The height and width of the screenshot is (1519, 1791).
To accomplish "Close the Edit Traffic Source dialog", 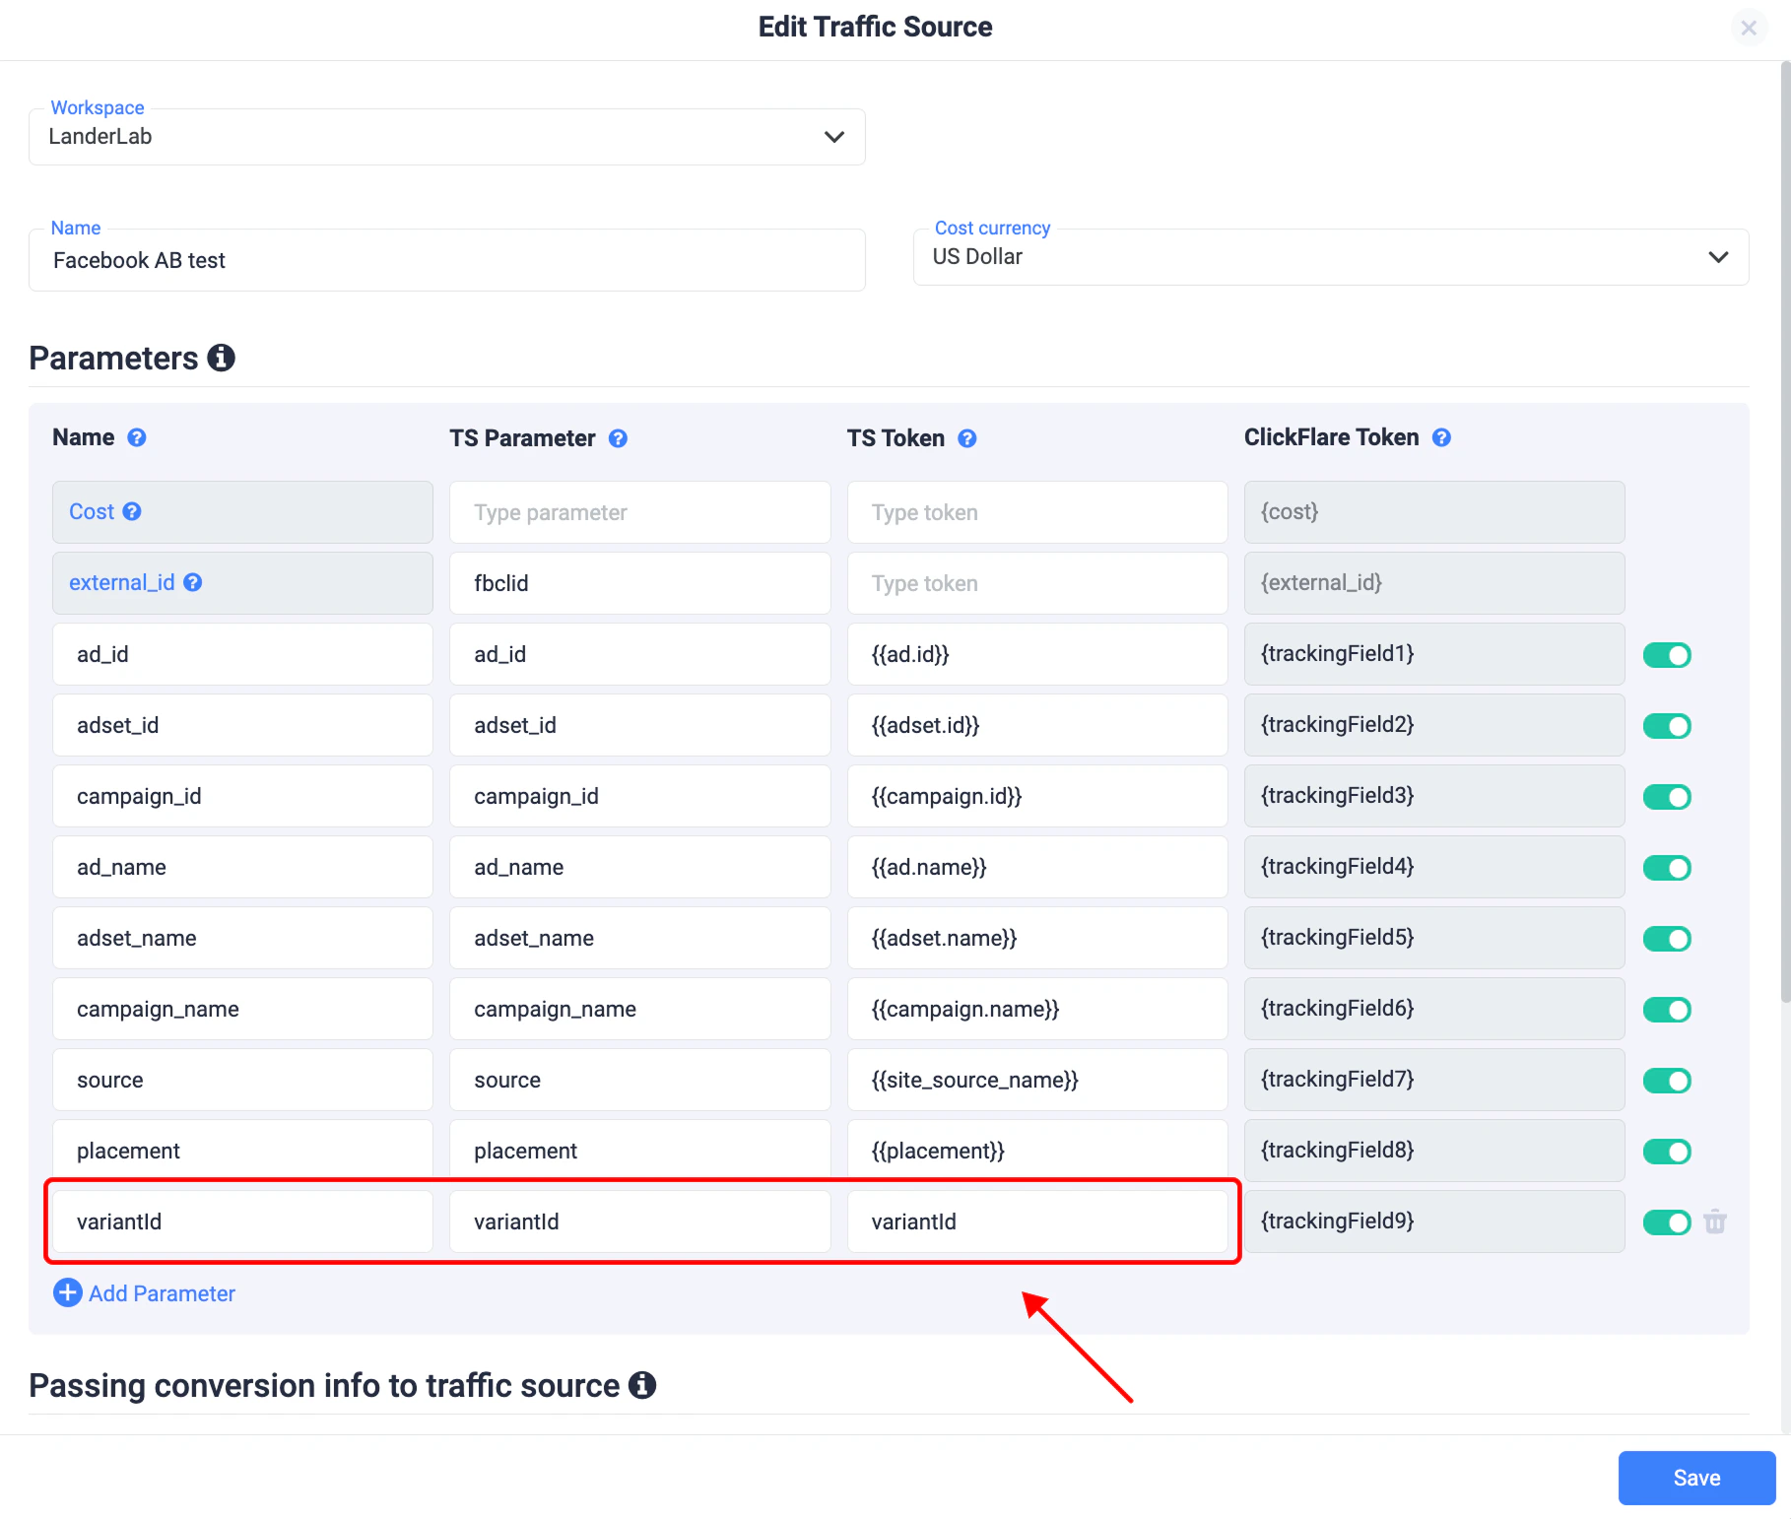I will coord(1749,28).
